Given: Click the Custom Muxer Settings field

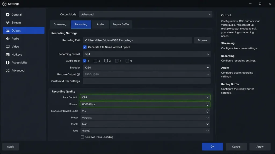Looking at the screenshot, I should point(147,81).
